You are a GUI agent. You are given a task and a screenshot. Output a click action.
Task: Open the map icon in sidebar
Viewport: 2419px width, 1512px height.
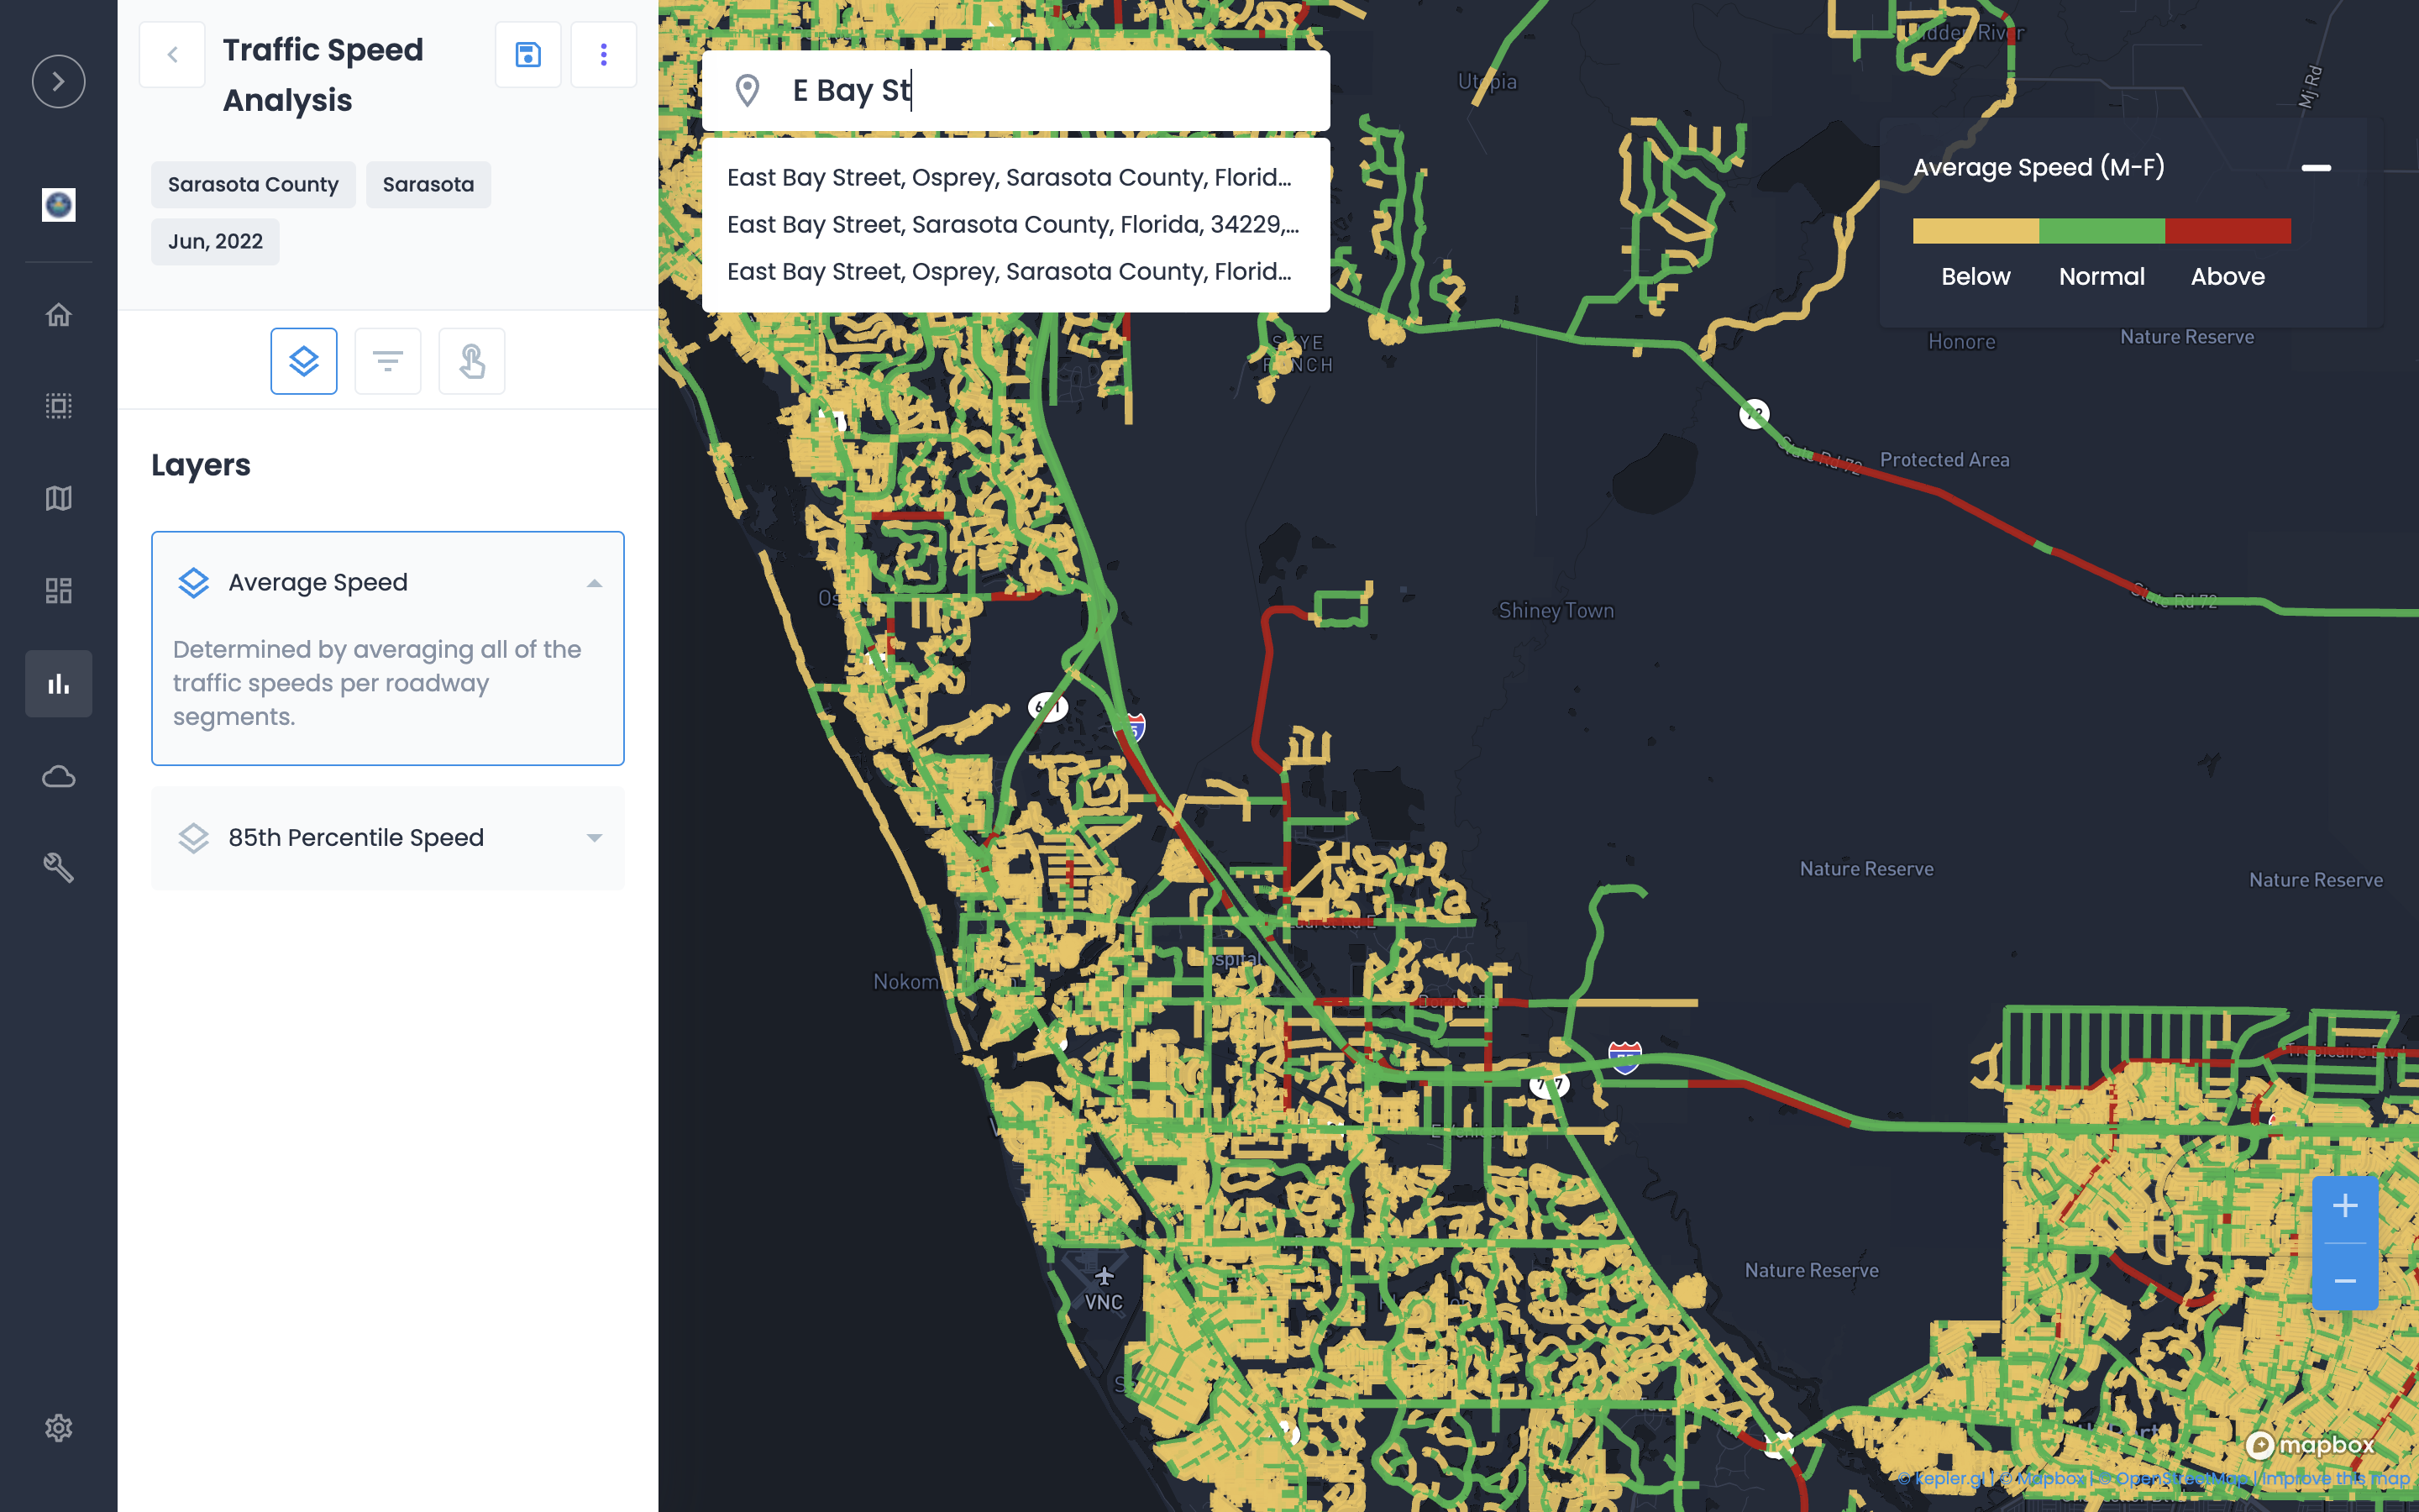point(58,498)
